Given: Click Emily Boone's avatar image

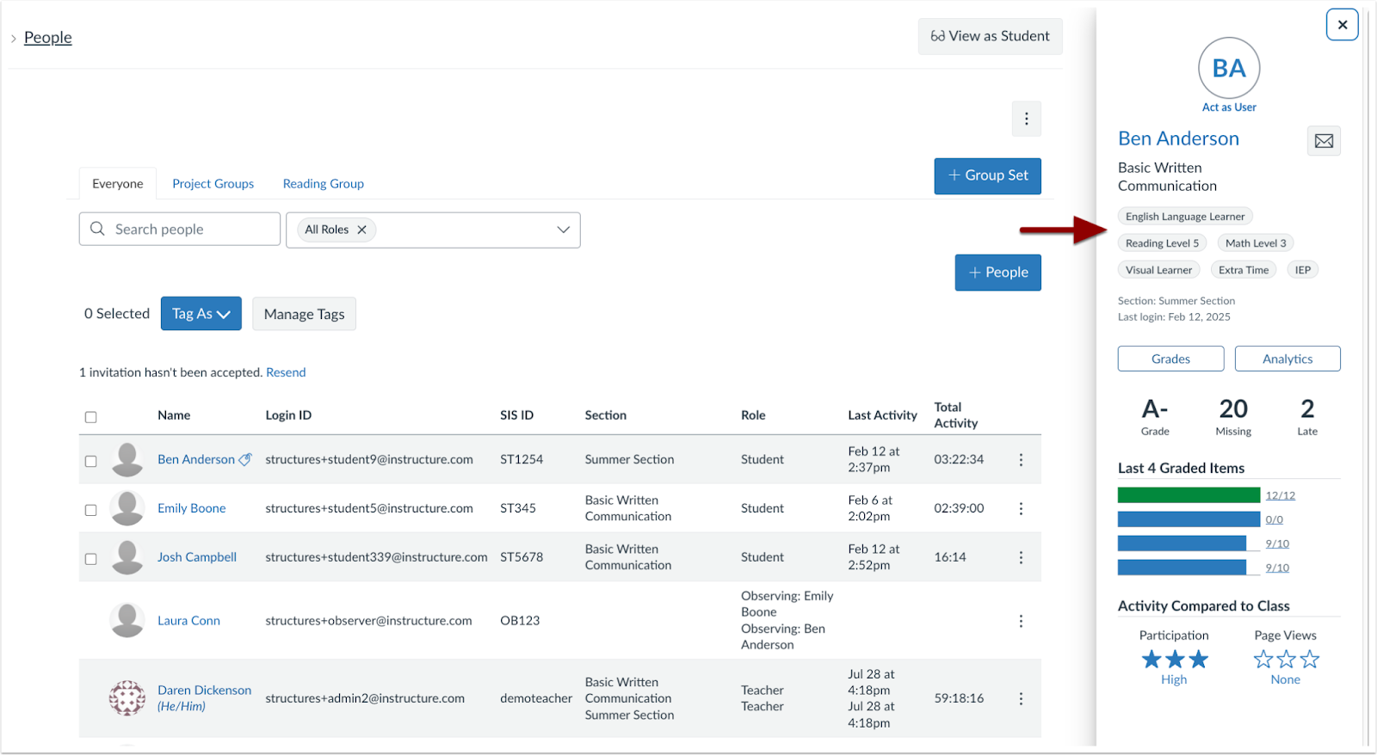Looking at the screenshot, I should (x=127, y=509).
